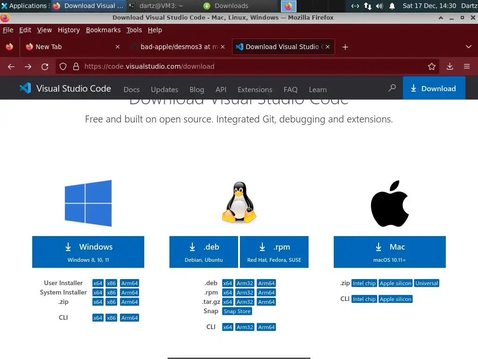The image size is (478, 359).
Task: Open the tracking protection shield icon
Action: (63, 66)
